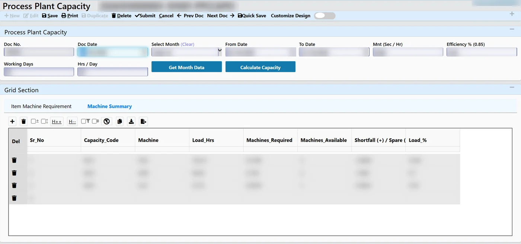Focus the Doc Date input field

click(112, 52)
